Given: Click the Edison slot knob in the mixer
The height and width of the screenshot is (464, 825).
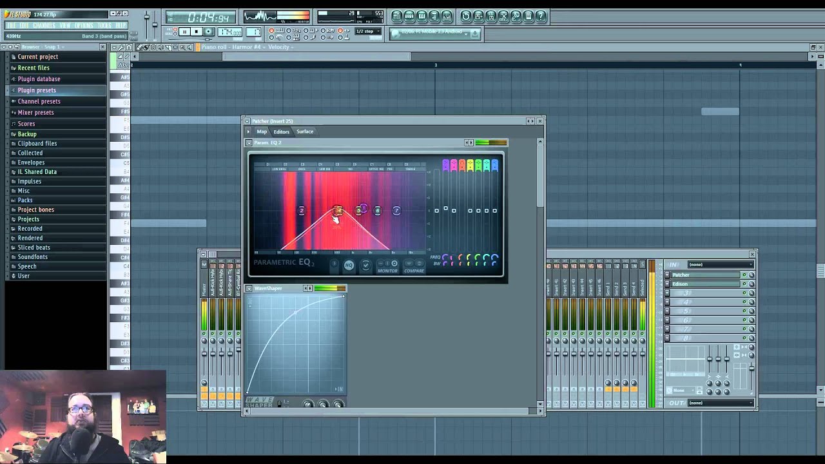Looking at the screenshot, I should point(751,284).
